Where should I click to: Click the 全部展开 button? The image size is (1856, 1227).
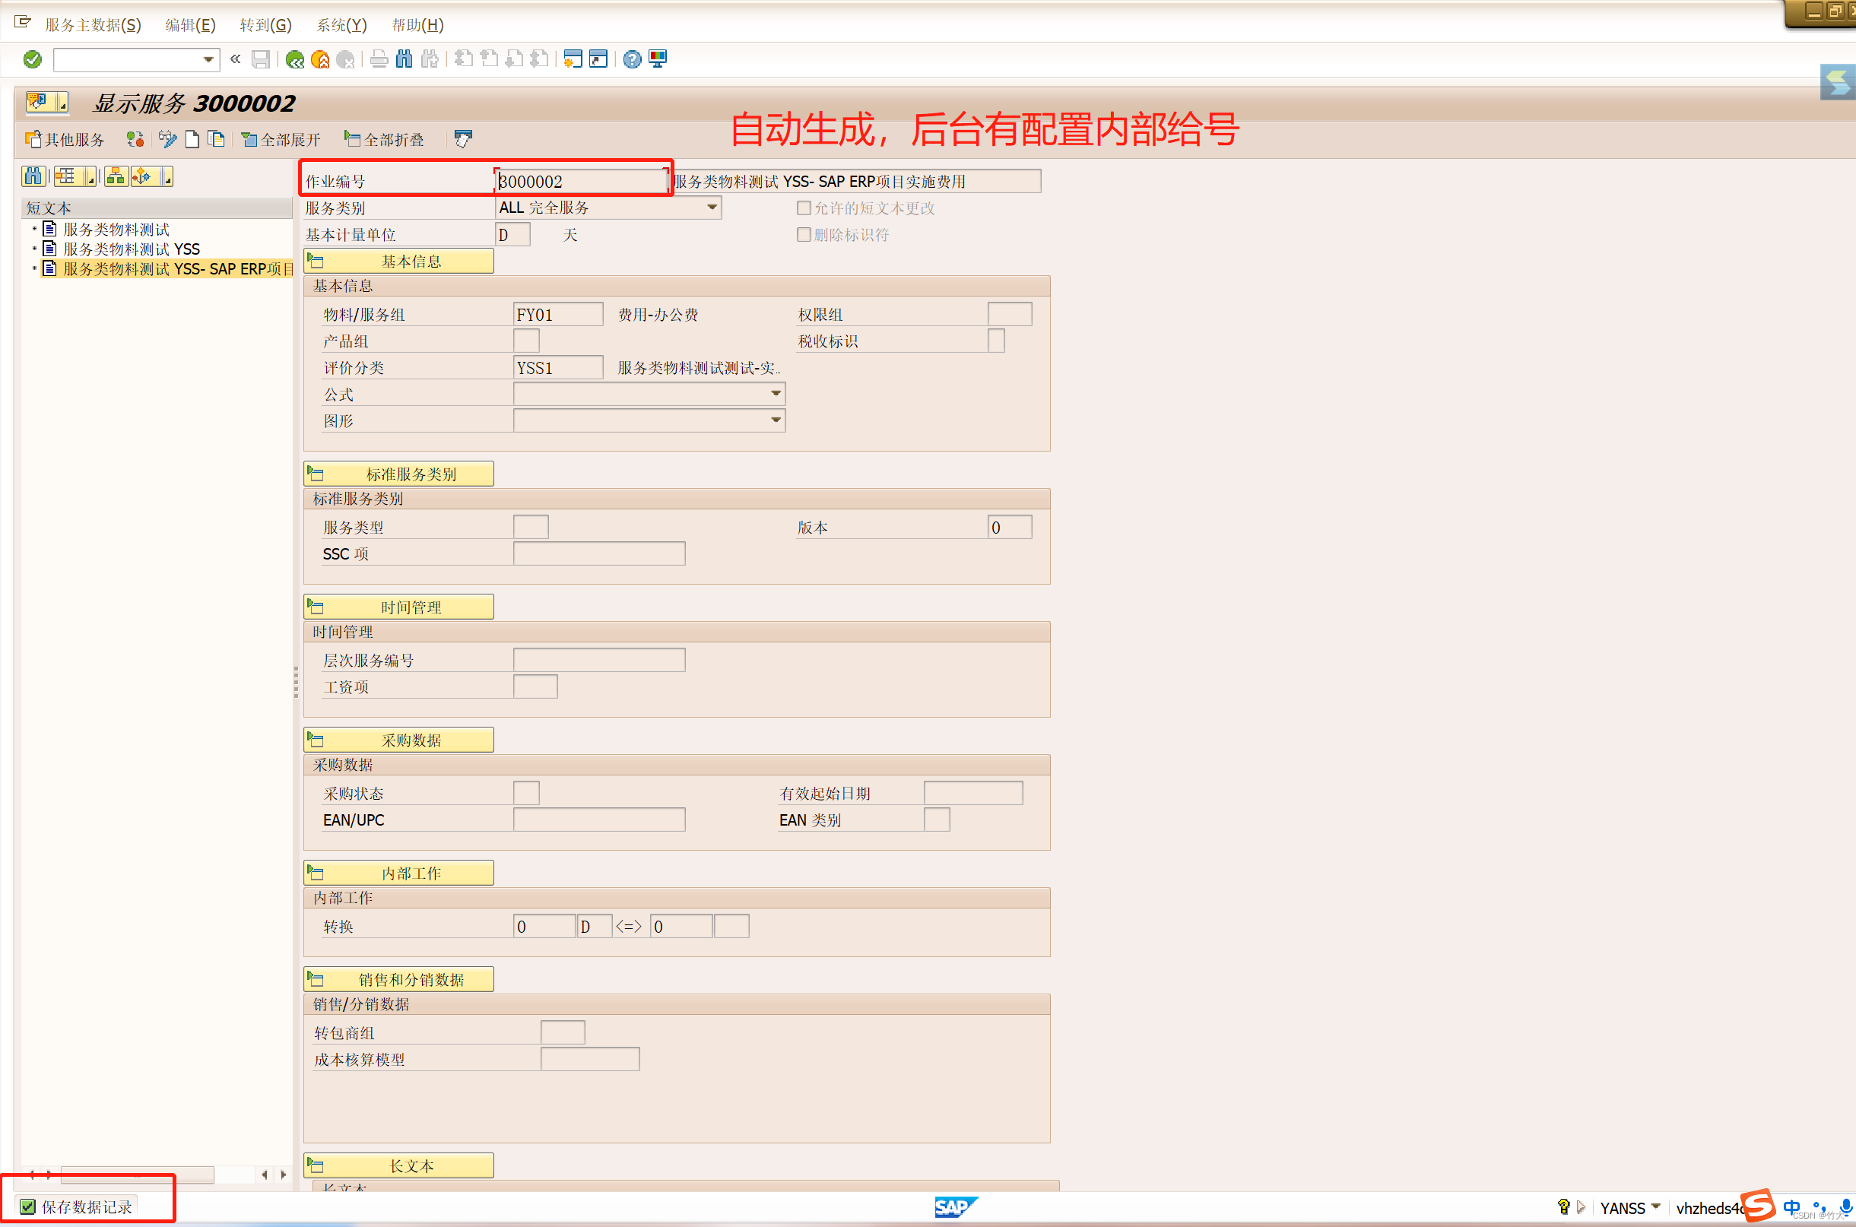click(281, 139)
